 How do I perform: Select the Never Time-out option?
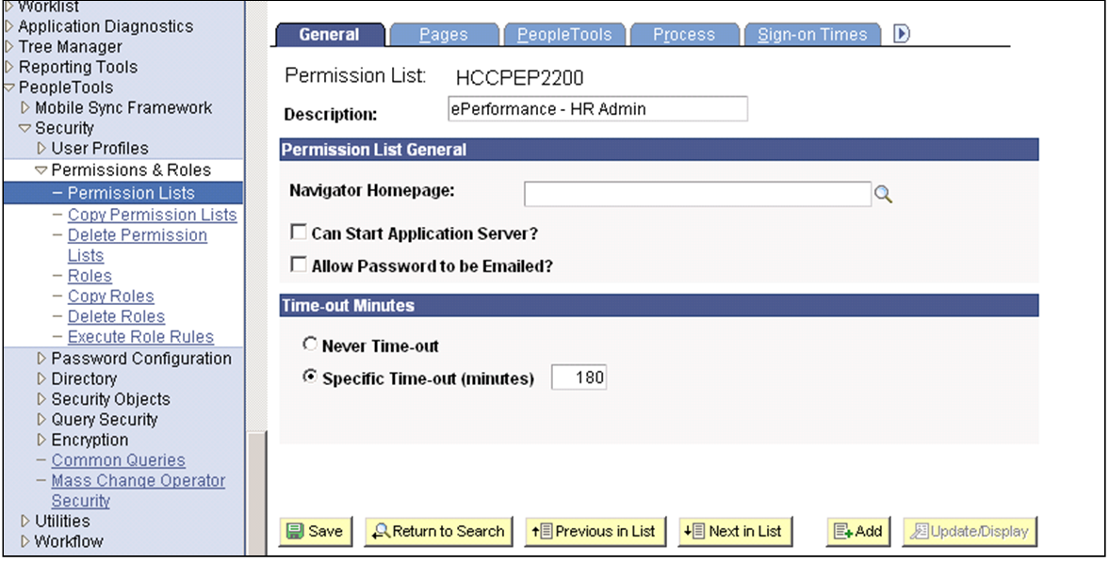(309, 344)
